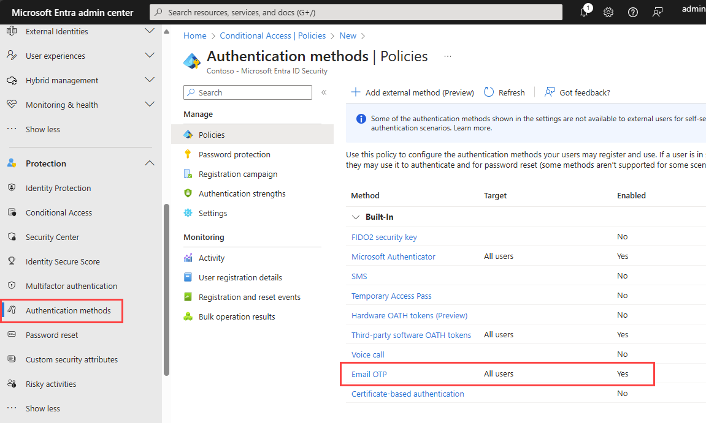706x423 pixels.
Task: Click the plus icon to add external method
Action: (x=356, y=92)
